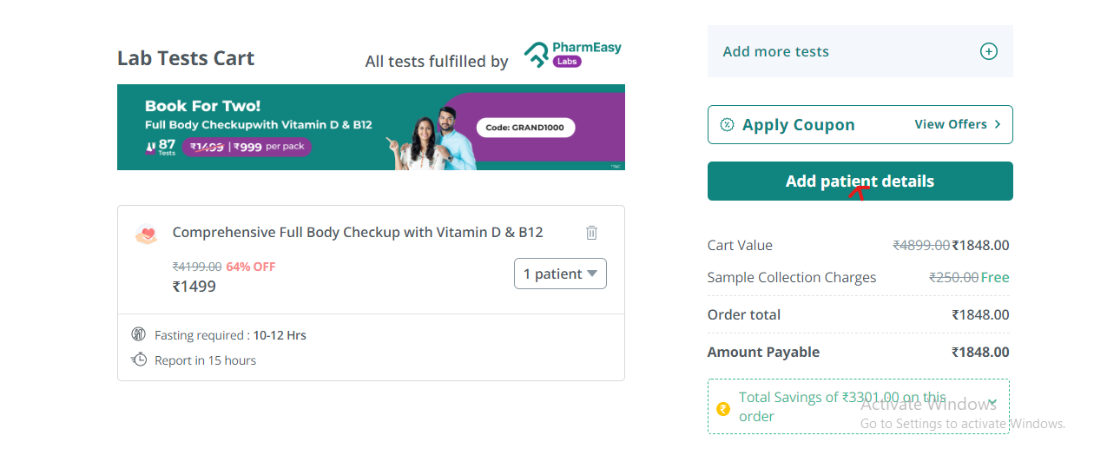Click the Add more tests text
Image resolution: width=1094 pixels, height=462 pixels.
click(775, 51)
